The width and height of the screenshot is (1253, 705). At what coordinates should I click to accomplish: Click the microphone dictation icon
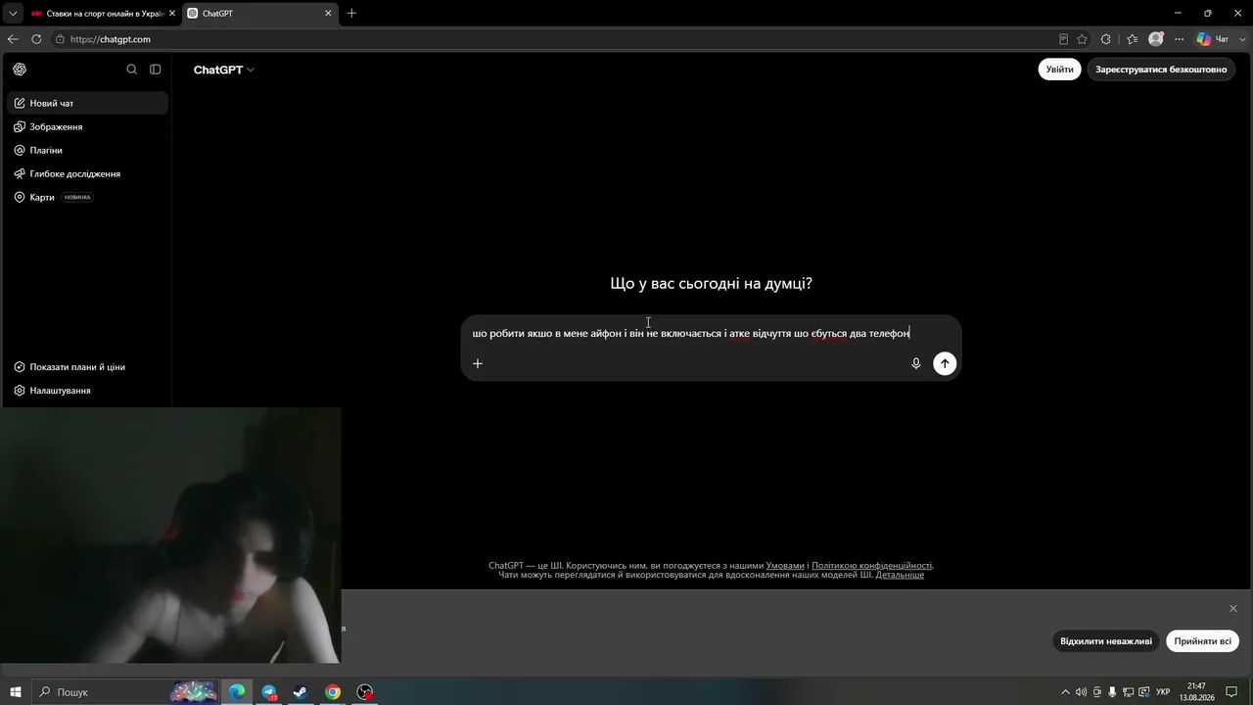pos(916,363)
